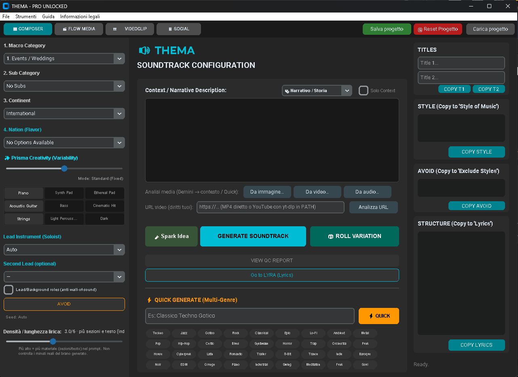This screenshot has width=518, height=377.
Task: Toggle the Bass instrument
Action: 64,206
